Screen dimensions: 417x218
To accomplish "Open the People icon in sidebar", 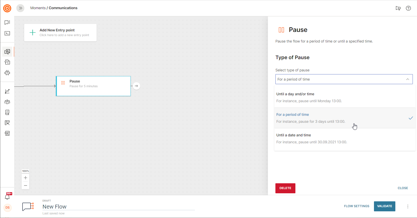I will pyautogui.click(x=7, y=102).
